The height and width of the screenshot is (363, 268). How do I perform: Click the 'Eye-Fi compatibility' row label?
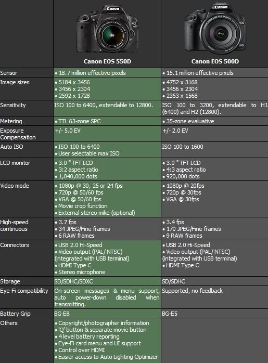[x=24, y=291]
